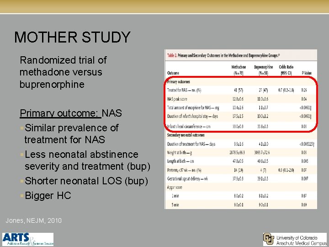Screen dimensions: 329x247
Task: Click the 'Length at birth — cm' row label
Action: [180, 161]
